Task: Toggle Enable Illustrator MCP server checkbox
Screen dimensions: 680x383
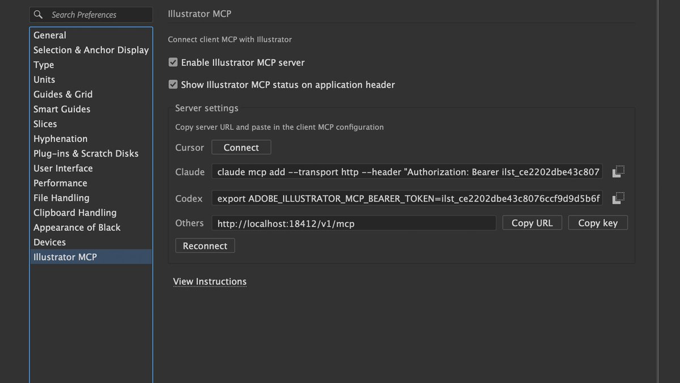Action: [173, 62]
